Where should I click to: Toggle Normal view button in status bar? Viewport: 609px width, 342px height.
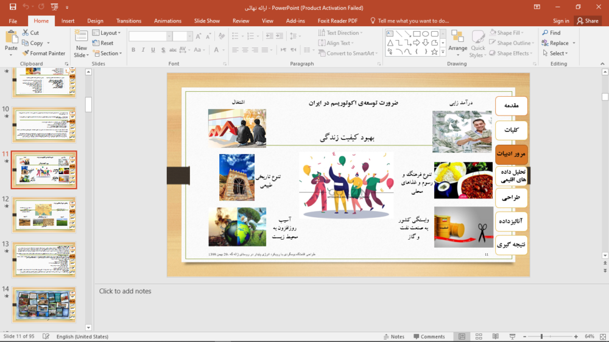coord(462,337)
